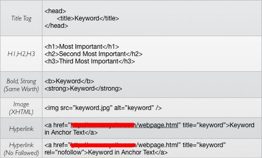Click the Title Tag row label
The image size is (262, 158).
[21, 18]
